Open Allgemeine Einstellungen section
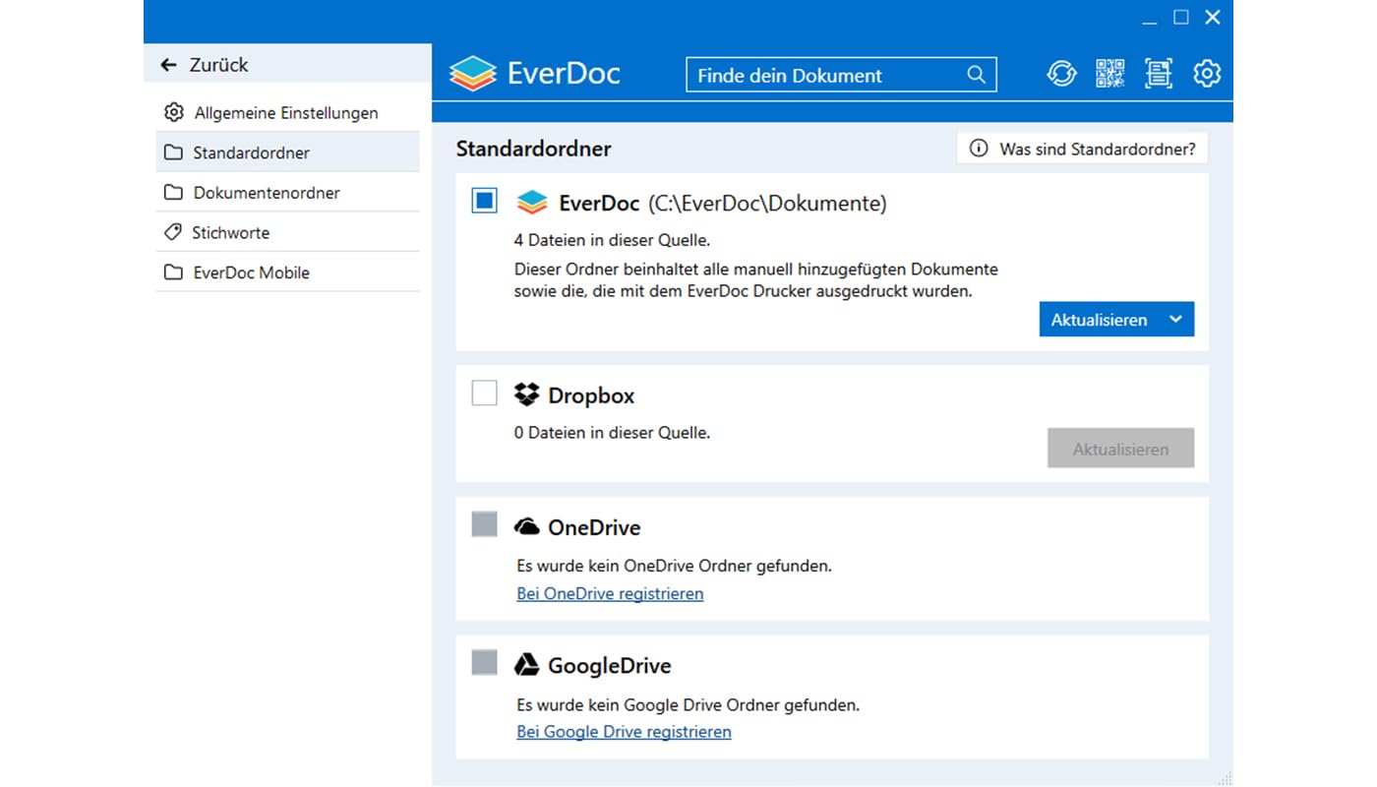The width and height of the screenshot is (1377, 787). pos(287,112)
